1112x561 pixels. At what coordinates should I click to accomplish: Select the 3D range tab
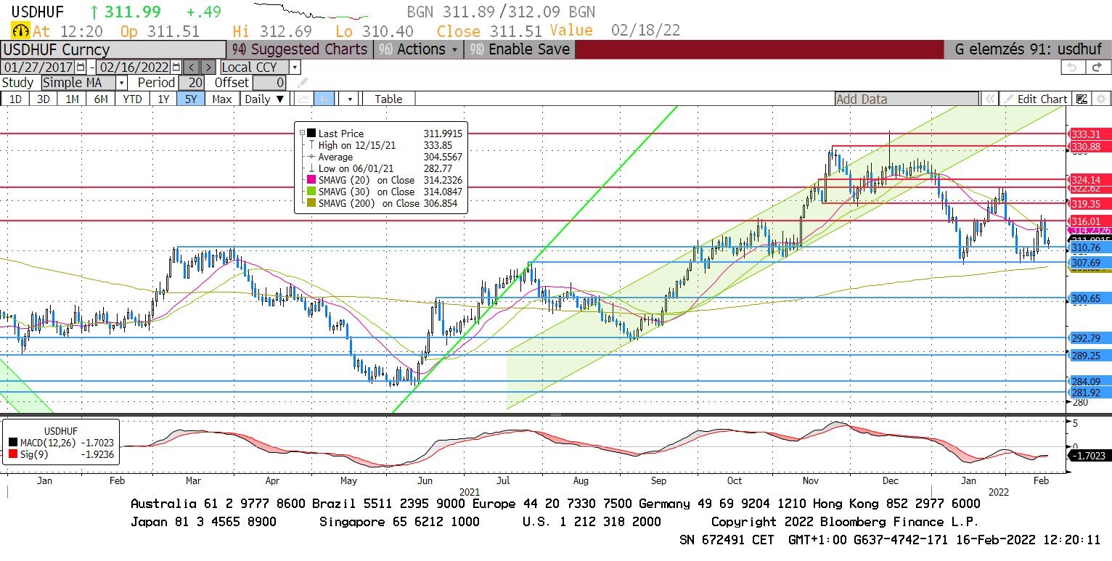point(44,99)
